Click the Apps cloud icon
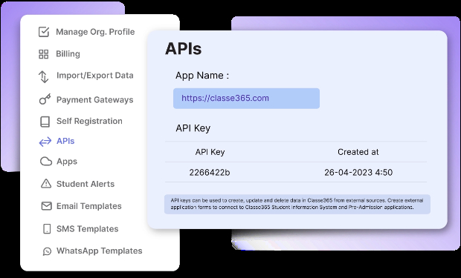Viewport: 461px width, 278px height. click(46, 162)
